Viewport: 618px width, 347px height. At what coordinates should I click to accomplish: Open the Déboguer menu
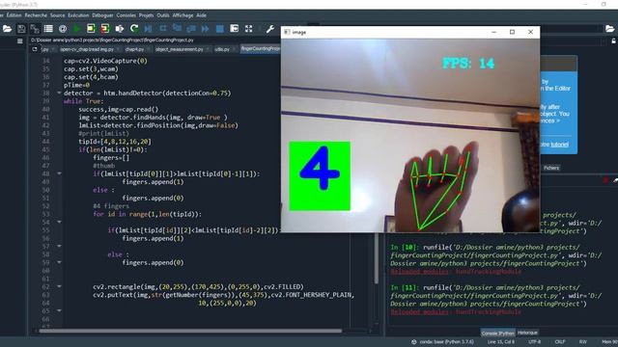coord(103,15)
